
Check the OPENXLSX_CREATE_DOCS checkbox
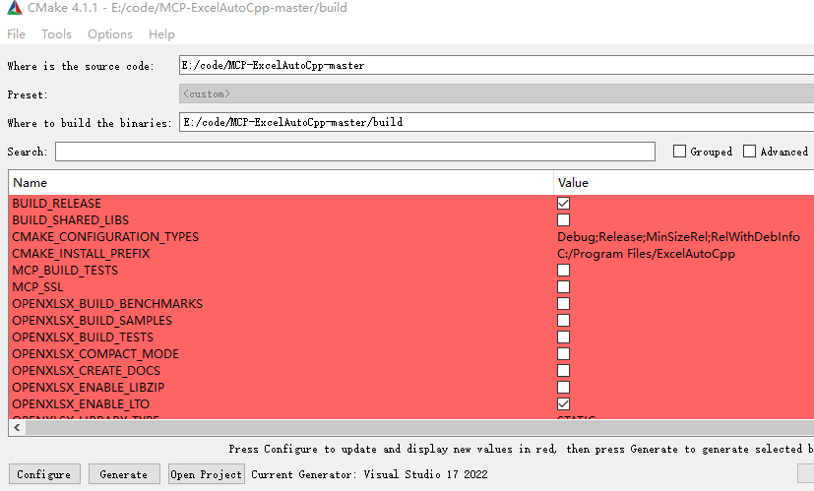pyautogui.click(x=563, y=371)
